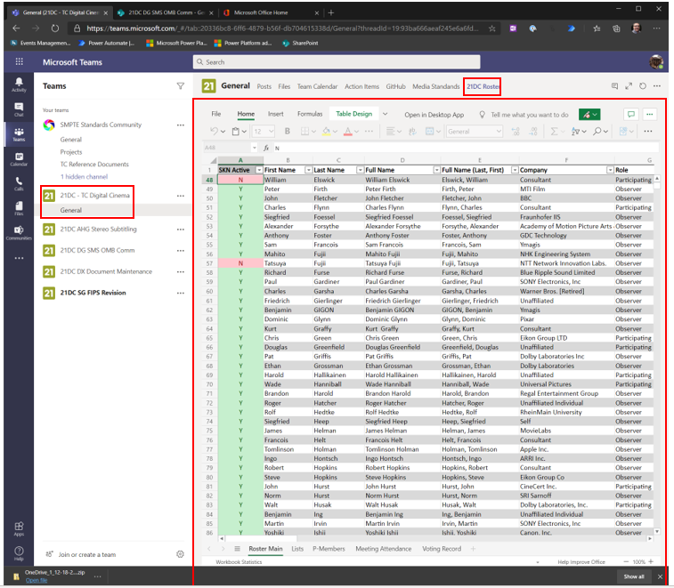
Task: Open the SKN Active column filter dropdown
Action: (259, 169)
